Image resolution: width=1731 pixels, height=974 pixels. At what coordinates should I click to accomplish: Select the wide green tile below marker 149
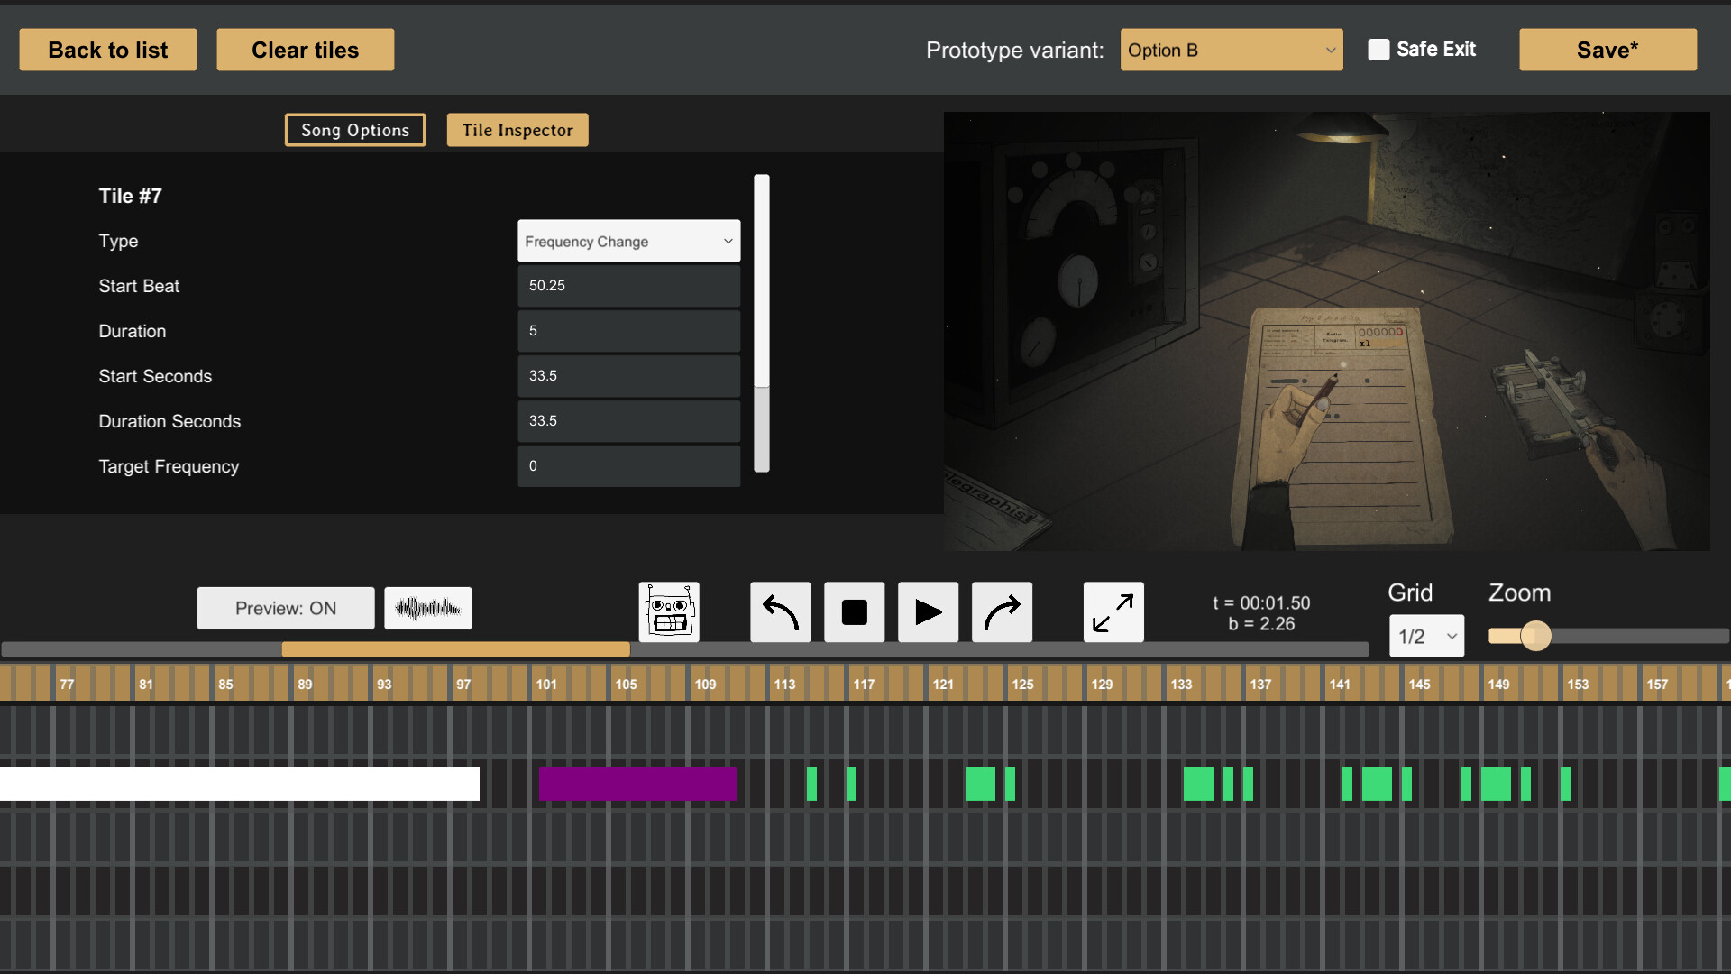[1496, 784]
